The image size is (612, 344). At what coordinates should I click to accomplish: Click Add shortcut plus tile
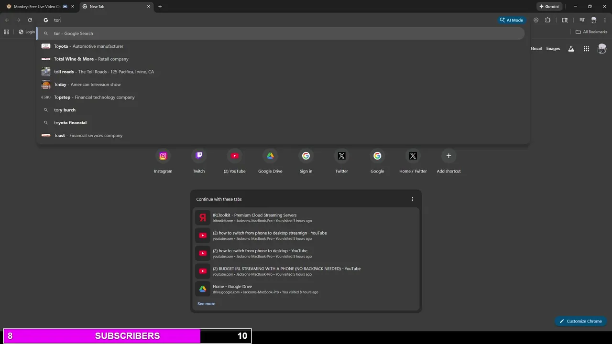(x=448, y=161)
